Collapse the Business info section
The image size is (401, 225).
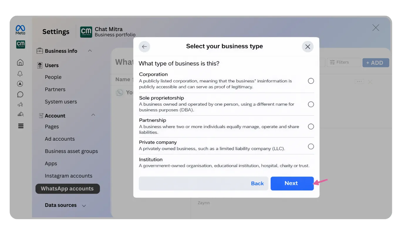[x=90, y=51]
